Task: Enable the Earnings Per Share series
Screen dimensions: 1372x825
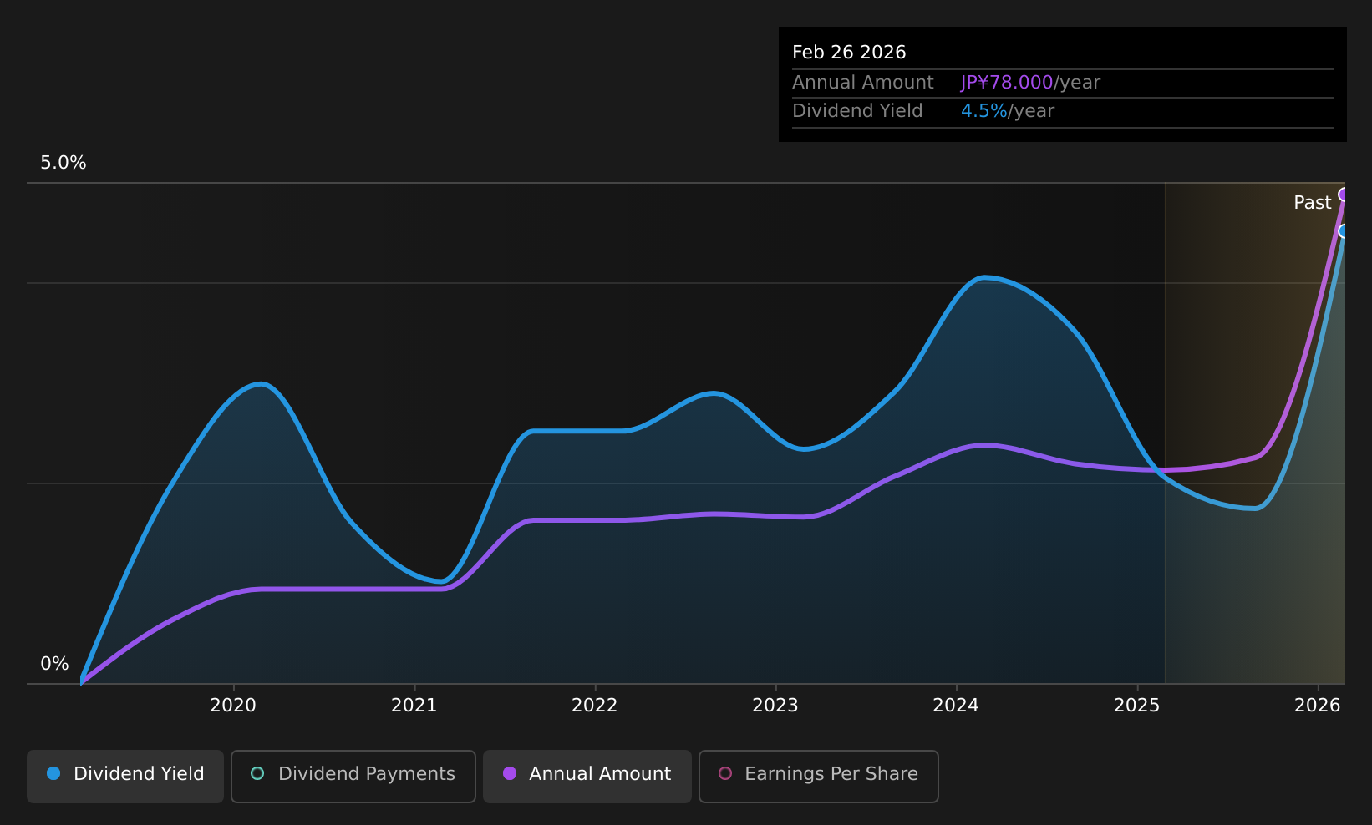Action: click(819, 776)
